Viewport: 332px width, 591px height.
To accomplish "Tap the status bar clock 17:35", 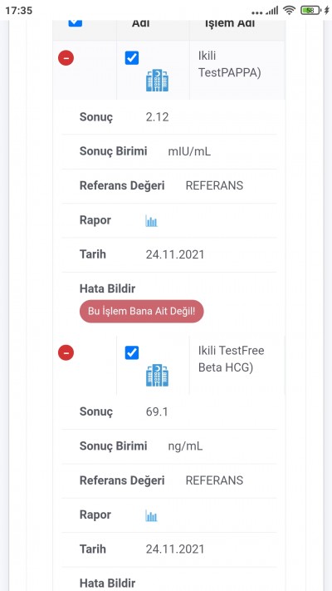I will click(19, 10).
